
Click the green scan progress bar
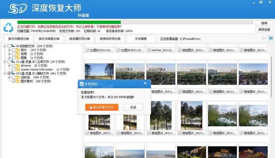point(69,23)
